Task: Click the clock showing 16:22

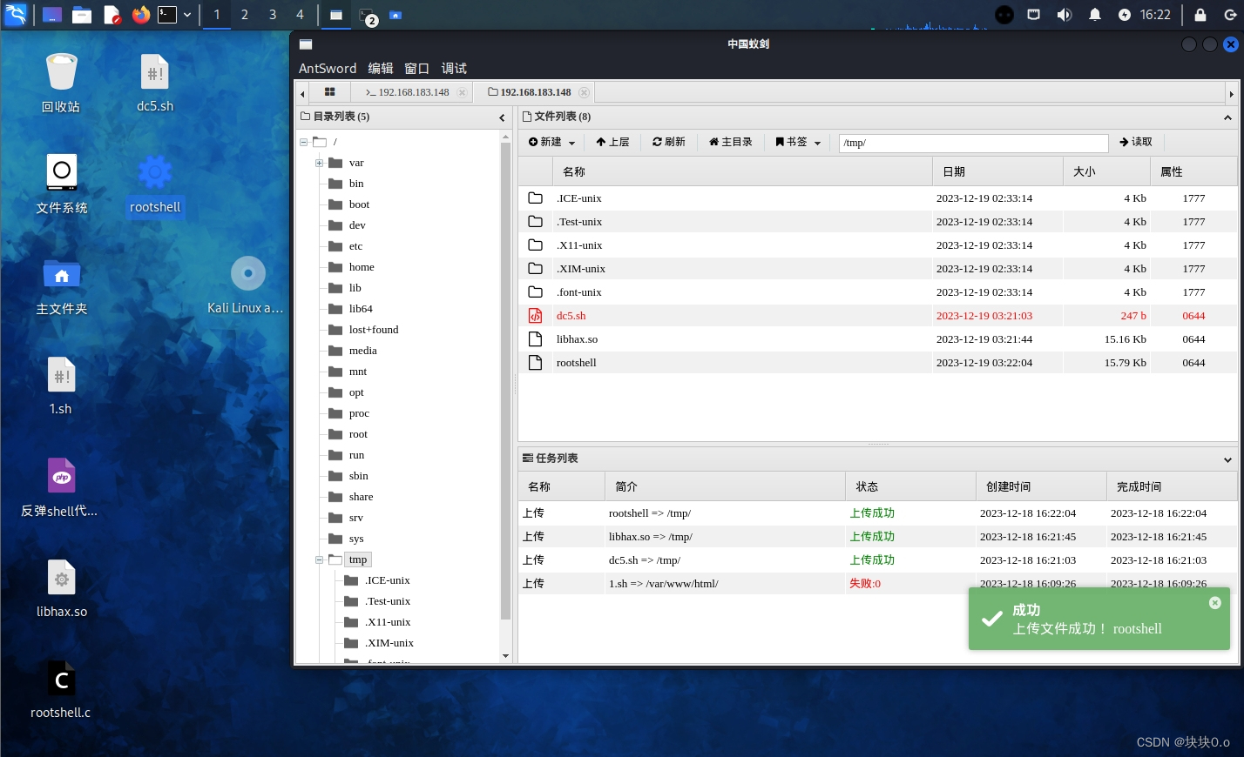Action: (1155, 15)
